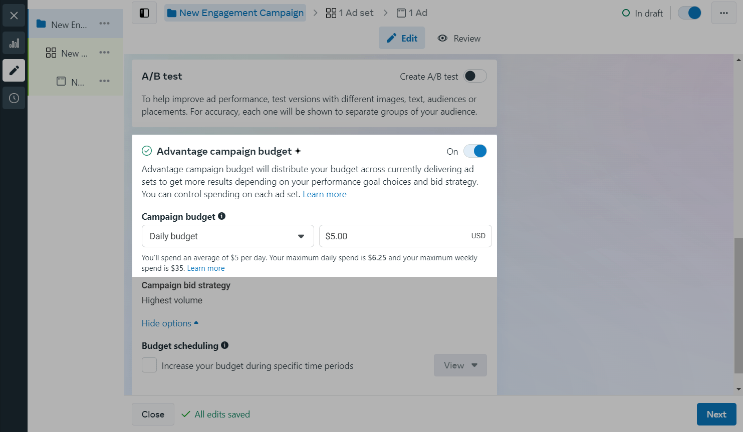Switch to the Review tab

459,39
